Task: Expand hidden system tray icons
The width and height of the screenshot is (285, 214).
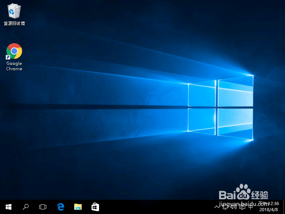Action: coord(217,207)
